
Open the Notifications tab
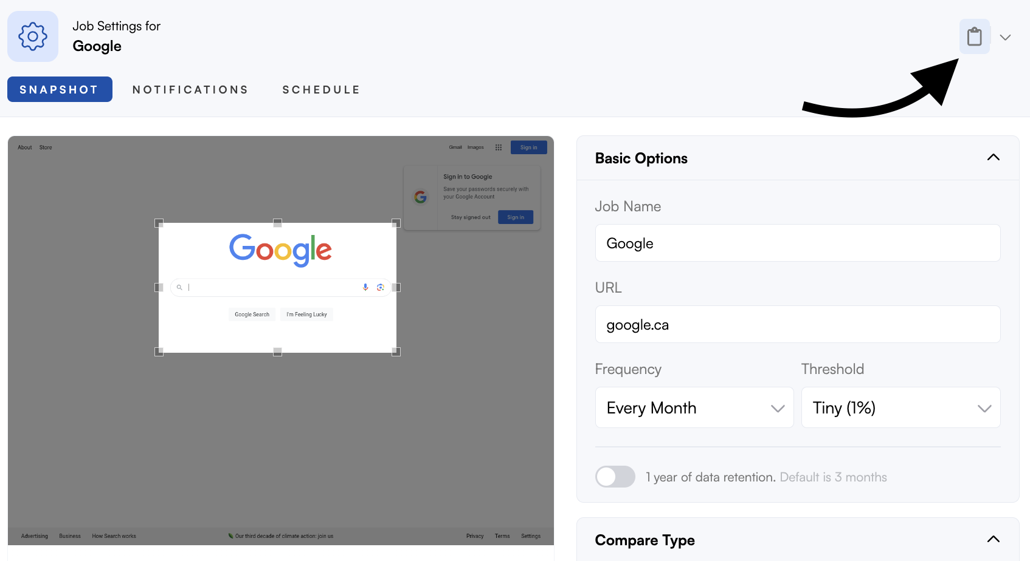[190, 89]
